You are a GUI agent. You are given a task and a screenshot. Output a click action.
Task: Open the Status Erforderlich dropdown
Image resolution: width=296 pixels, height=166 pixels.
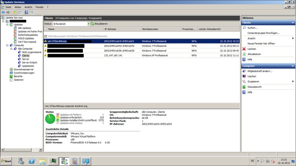click(88, 24)
